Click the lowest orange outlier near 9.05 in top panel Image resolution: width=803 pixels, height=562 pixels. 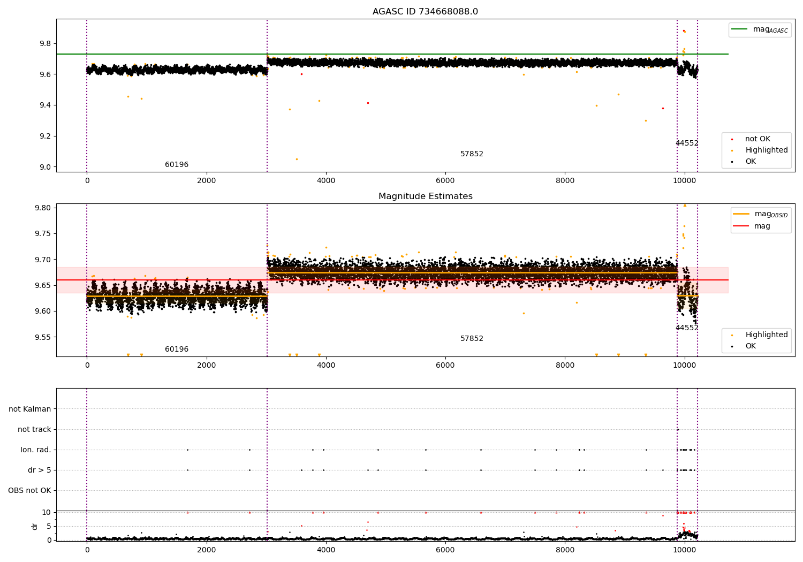pyautogui.click(x=297, y=159)
